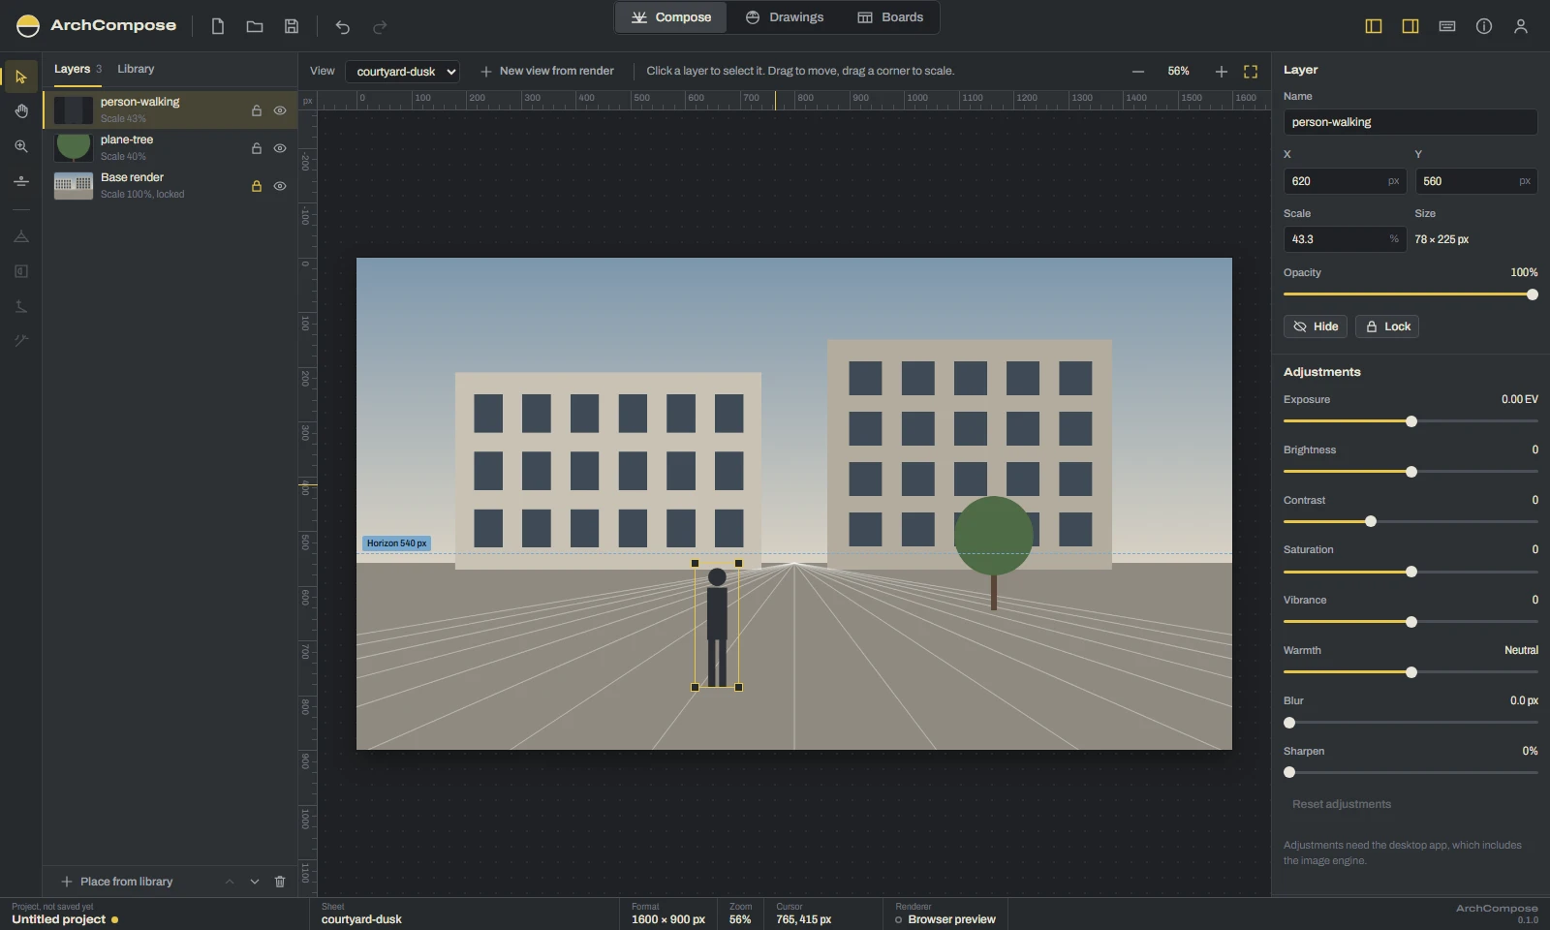Open the Library tab
Image resolution: width=1550 pixels, height=930 pixels.
tap(136, 69)
